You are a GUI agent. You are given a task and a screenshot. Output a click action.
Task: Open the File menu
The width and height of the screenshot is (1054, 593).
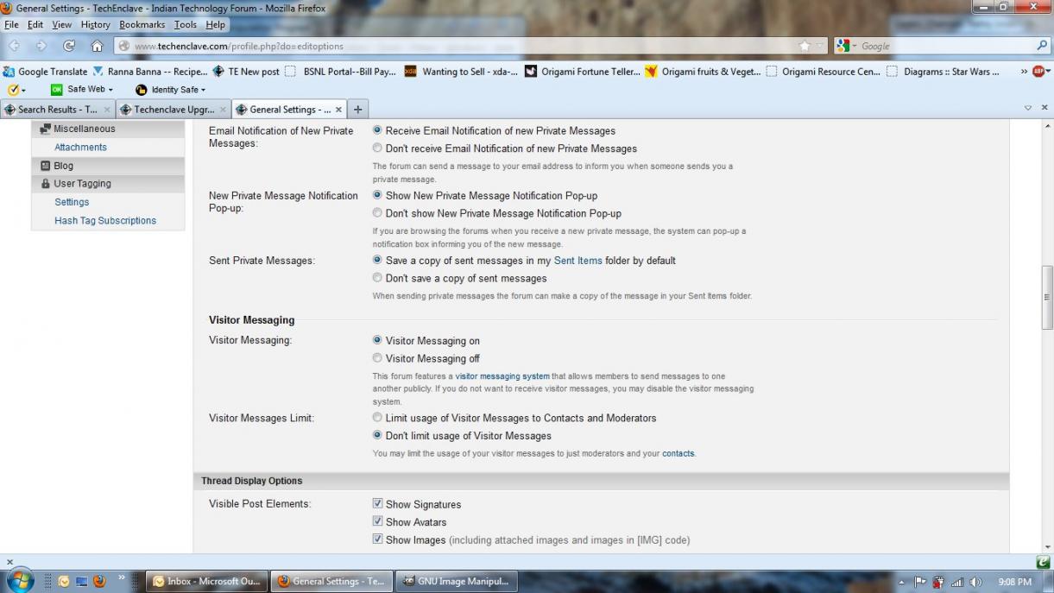pos(11,25)
